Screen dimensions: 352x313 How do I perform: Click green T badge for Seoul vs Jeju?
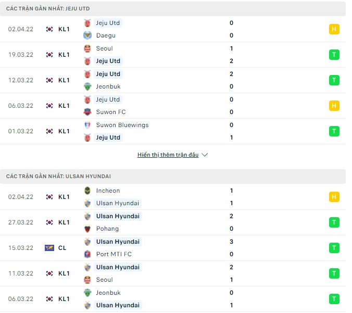(334, 55)
